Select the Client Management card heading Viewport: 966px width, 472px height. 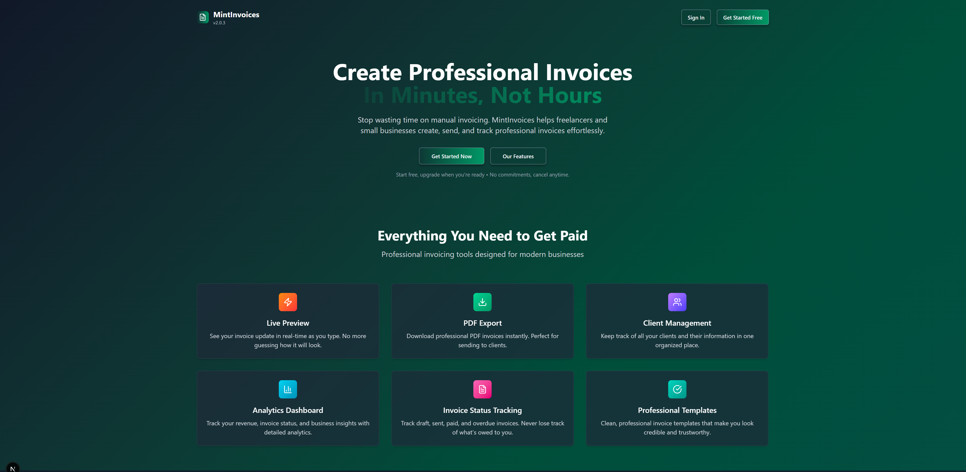pyautogui.click(x=677, y=323)
